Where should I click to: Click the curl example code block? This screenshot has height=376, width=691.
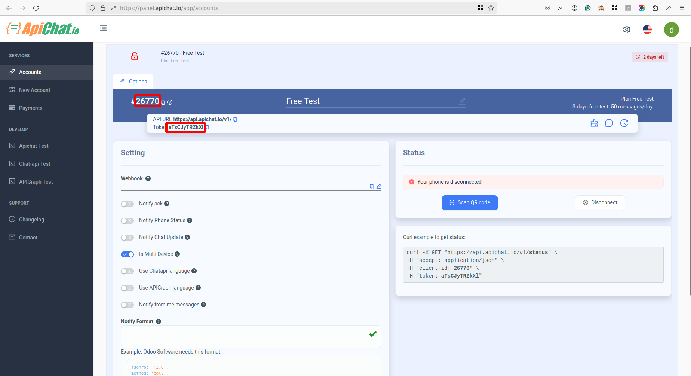[x=533, y=265]
